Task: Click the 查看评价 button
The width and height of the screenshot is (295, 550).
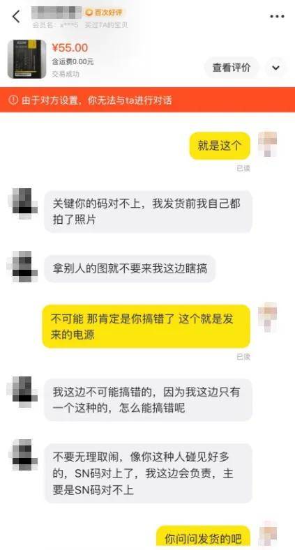Action: point(232,68)
